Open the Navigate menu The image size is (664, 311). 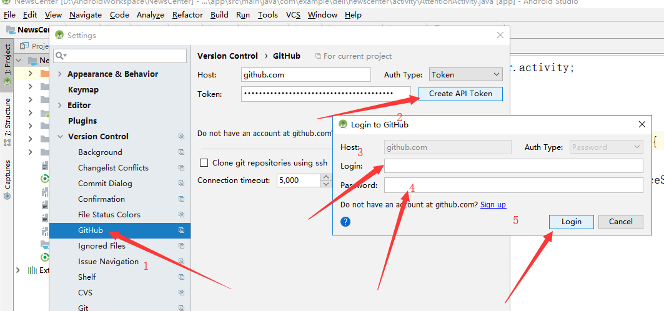coord(86,15)
